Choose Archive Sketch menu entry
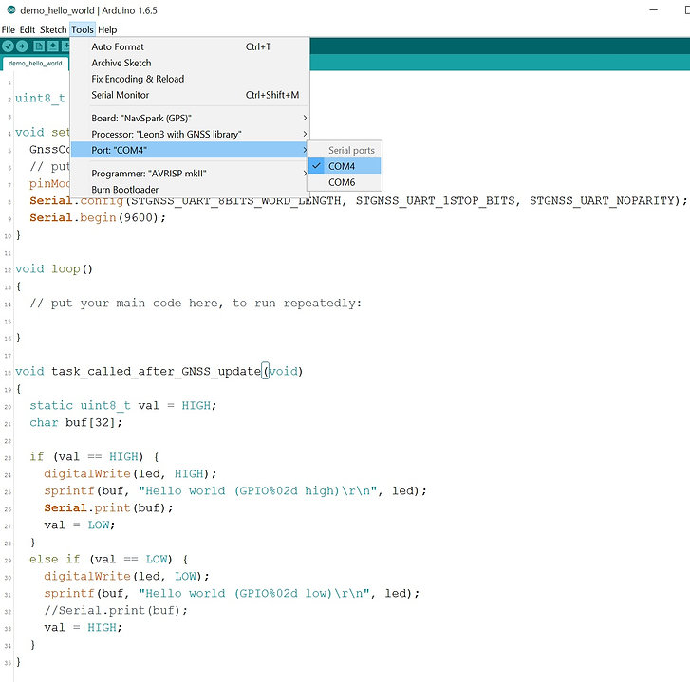 [x=190, y=63]
